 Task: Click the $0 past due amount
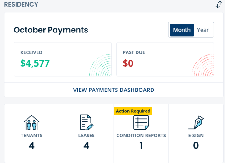[128, 63]
